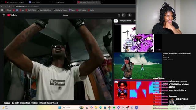Switch to the Song Requests tab

click(64, 2)
